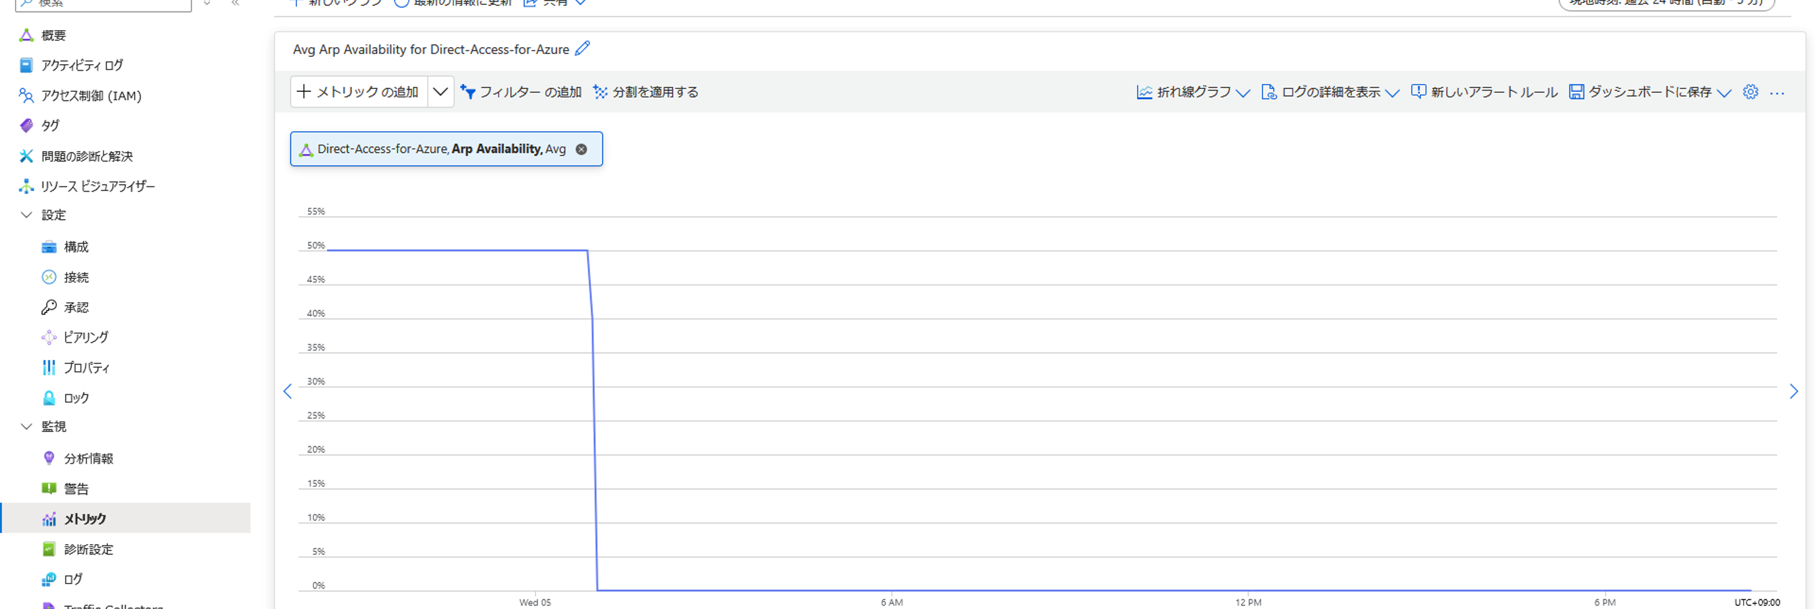Click the 構成 toolbox icon

pyautogui.click(x=48, y=246)
